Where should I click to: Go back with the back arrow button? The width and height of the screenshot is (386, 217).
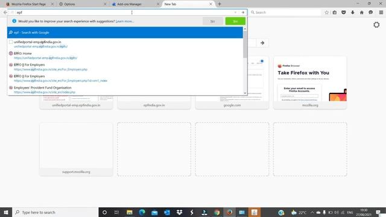(5, 12)
